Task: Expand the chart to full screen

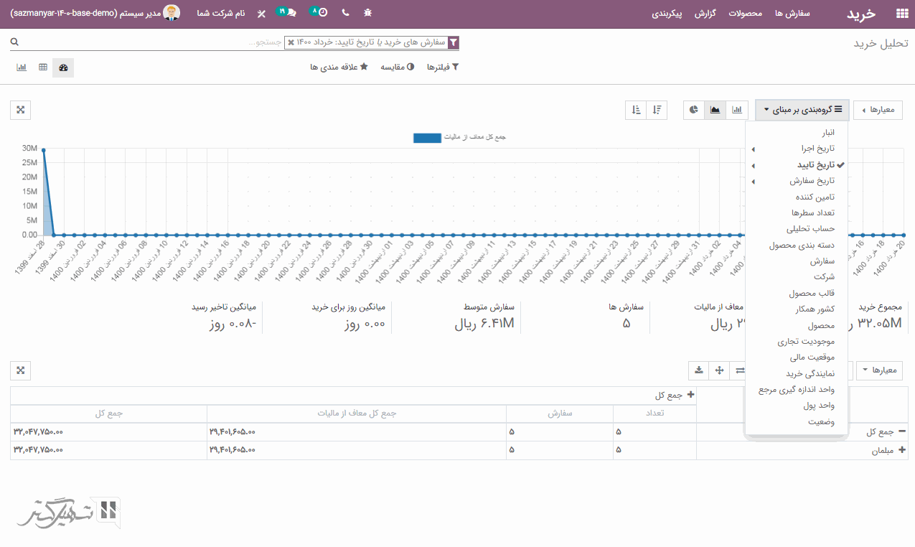Action: (21, 110)
